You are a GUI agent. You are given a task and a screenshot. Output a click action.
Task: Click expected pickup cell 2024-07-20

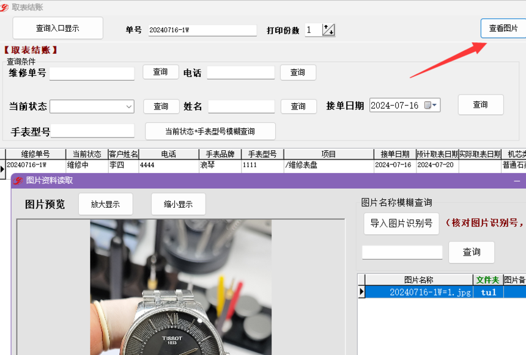coord(437,165)
